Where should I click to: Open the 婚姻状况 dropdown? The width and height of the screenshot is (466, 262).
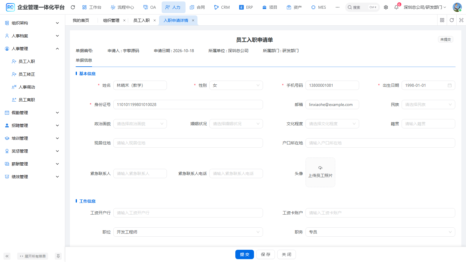tap(236, 124)
